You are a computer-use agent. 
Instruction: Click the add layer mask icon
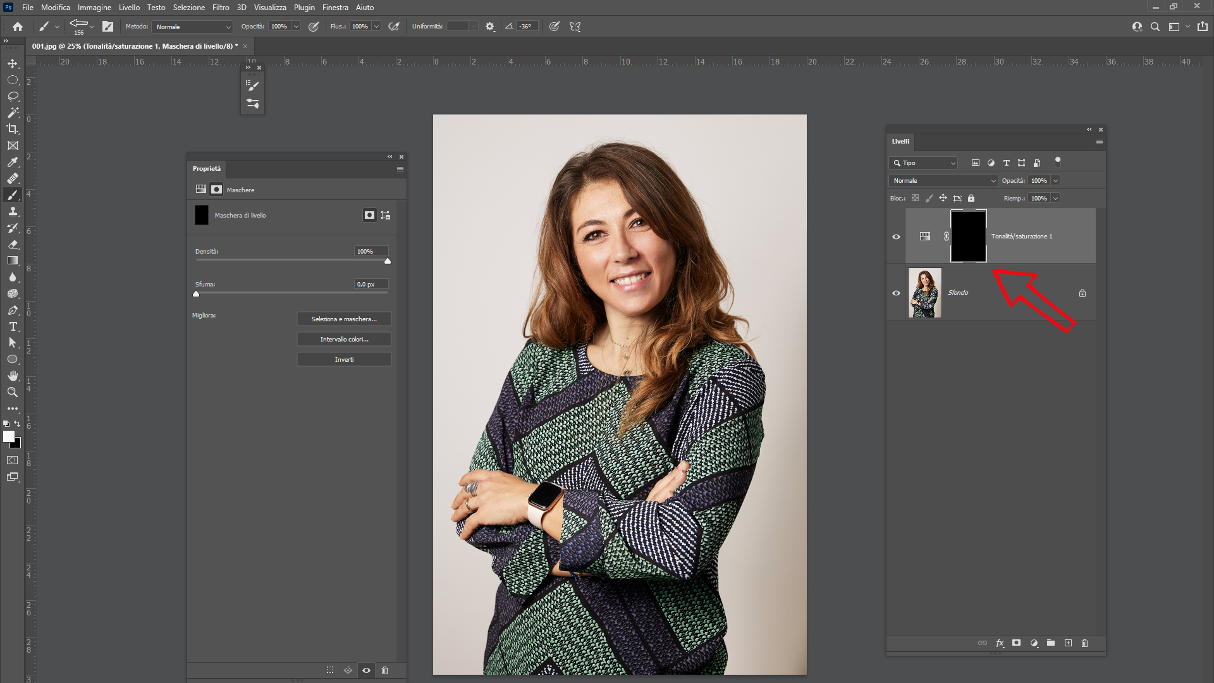coord(1016,643)
